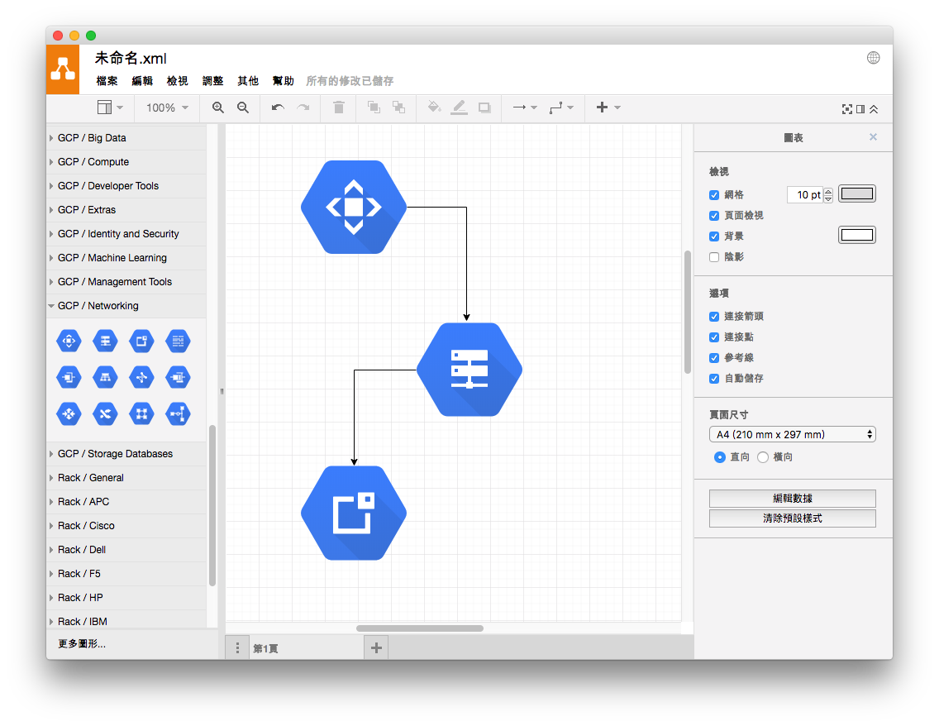This screenshot has width=939, height=726.
Task: Select the crossed-arrows shuffle hexagon in palette
Action: click(106, 414)
